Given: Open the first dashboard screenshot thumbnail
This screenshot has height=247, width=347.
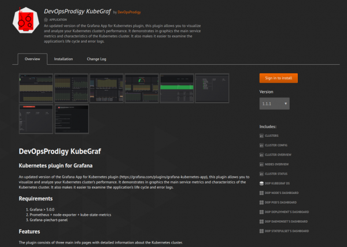Looking at the screenshot, I should 36,87.
